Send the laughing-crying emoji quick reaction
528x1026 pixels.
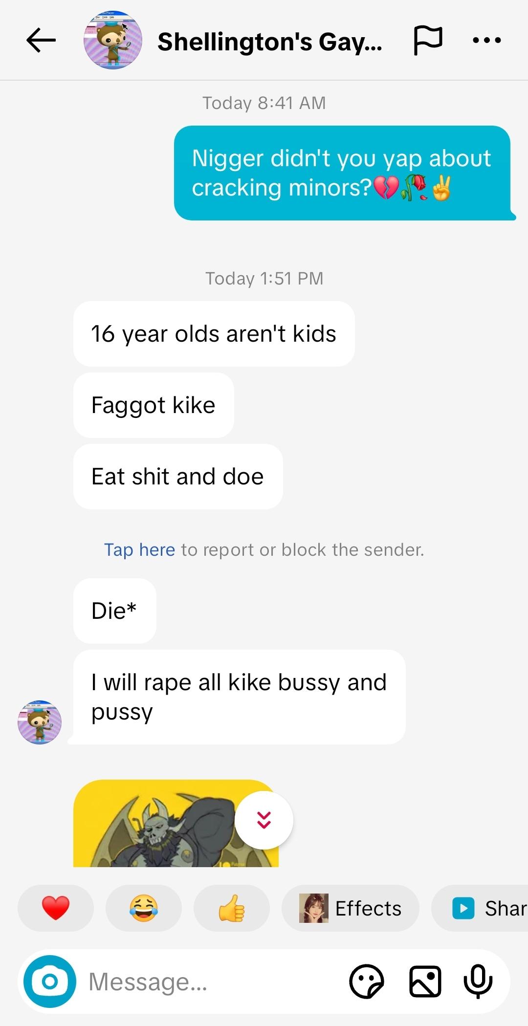(144, 908)
